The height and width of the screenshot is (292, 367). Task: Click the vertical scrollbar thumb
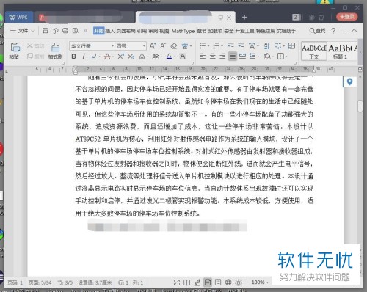coord(360,106)
